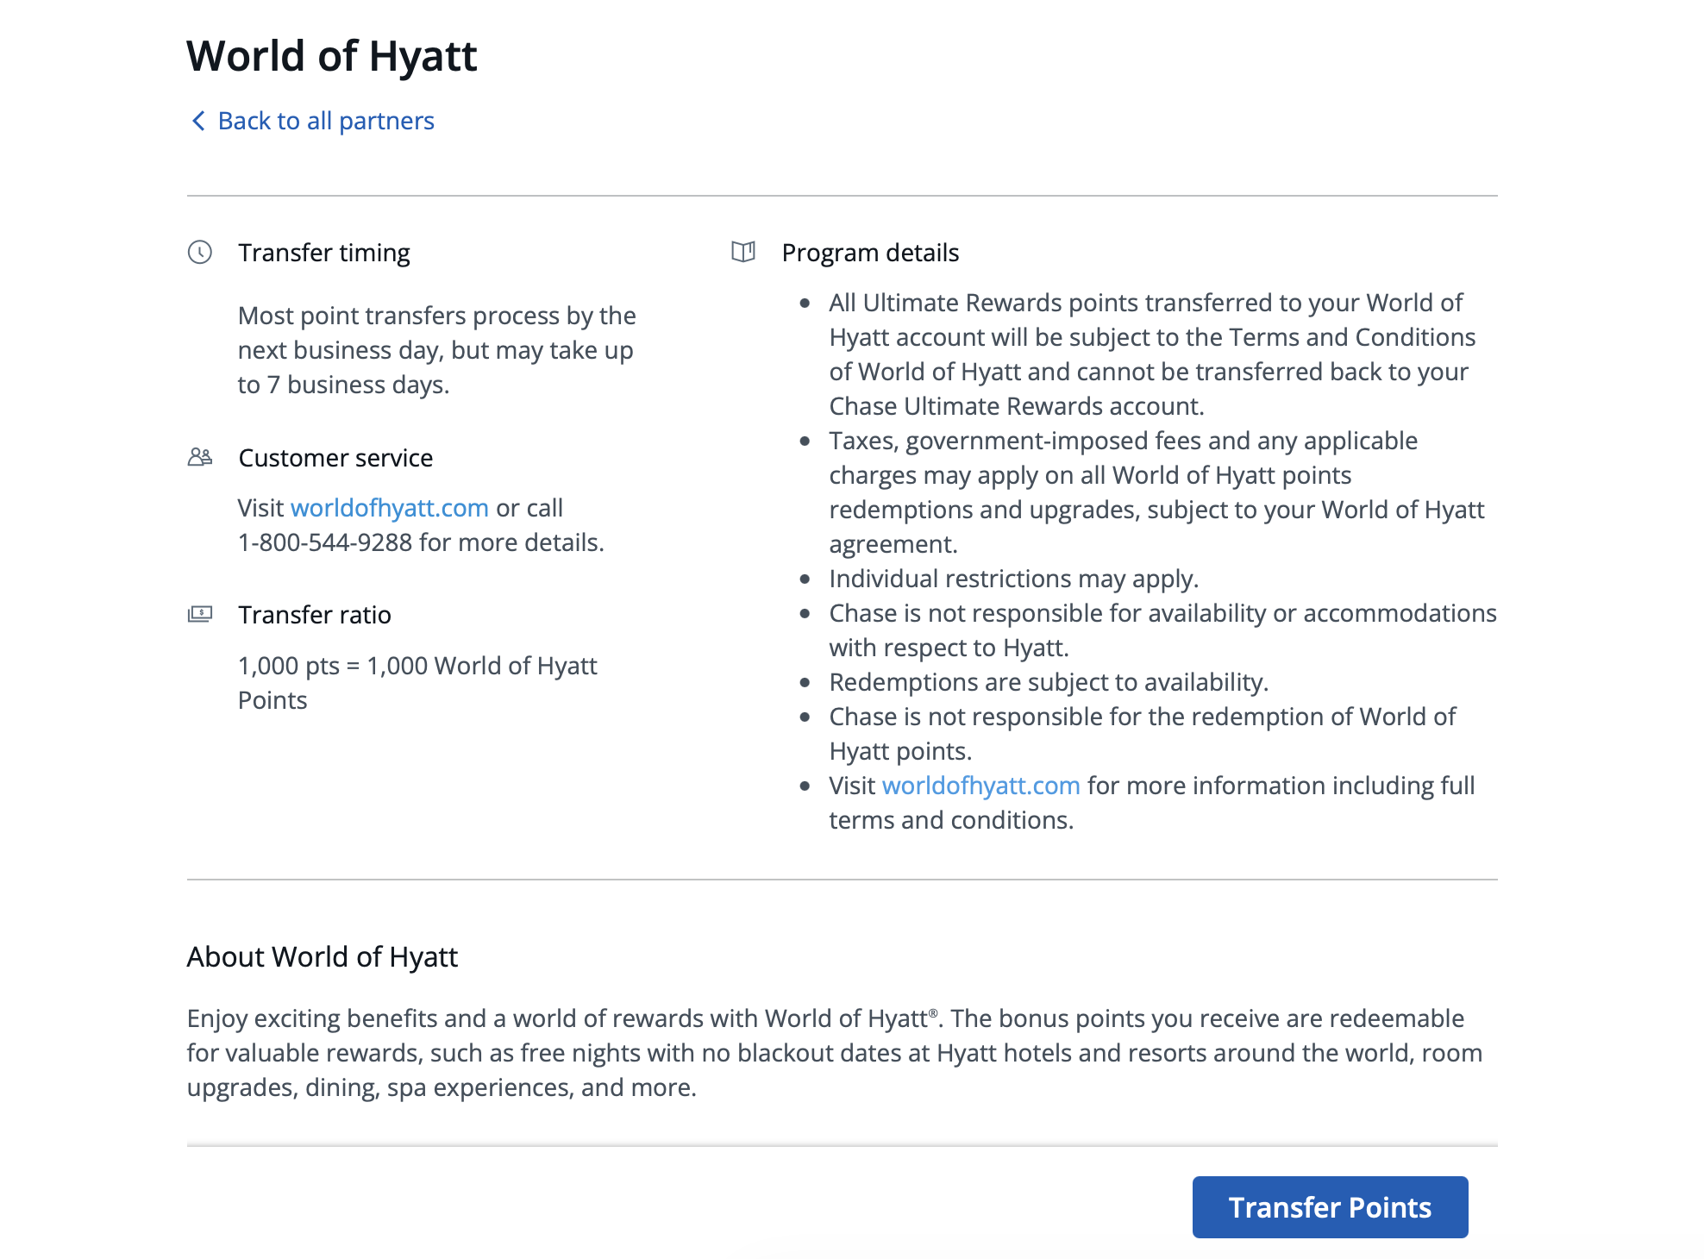This screenshot has width=1704, height=1259.
Task: Click the About World of Hyatt heading
Action: [323, 957]
